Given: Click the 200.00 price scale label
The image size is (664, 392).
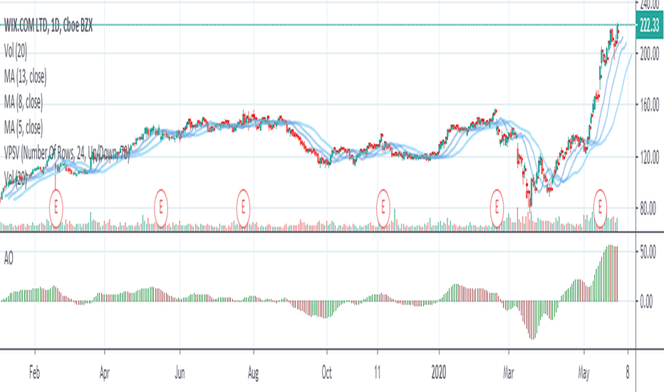Looking at the screenshot, I should pyautogui.click(x=650, y=54).
